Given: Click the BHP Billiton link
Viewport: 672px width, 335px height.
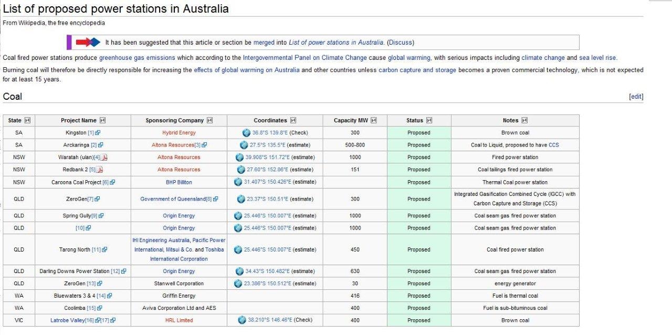Looking at the screenshot, I should (x=179, y=182).
